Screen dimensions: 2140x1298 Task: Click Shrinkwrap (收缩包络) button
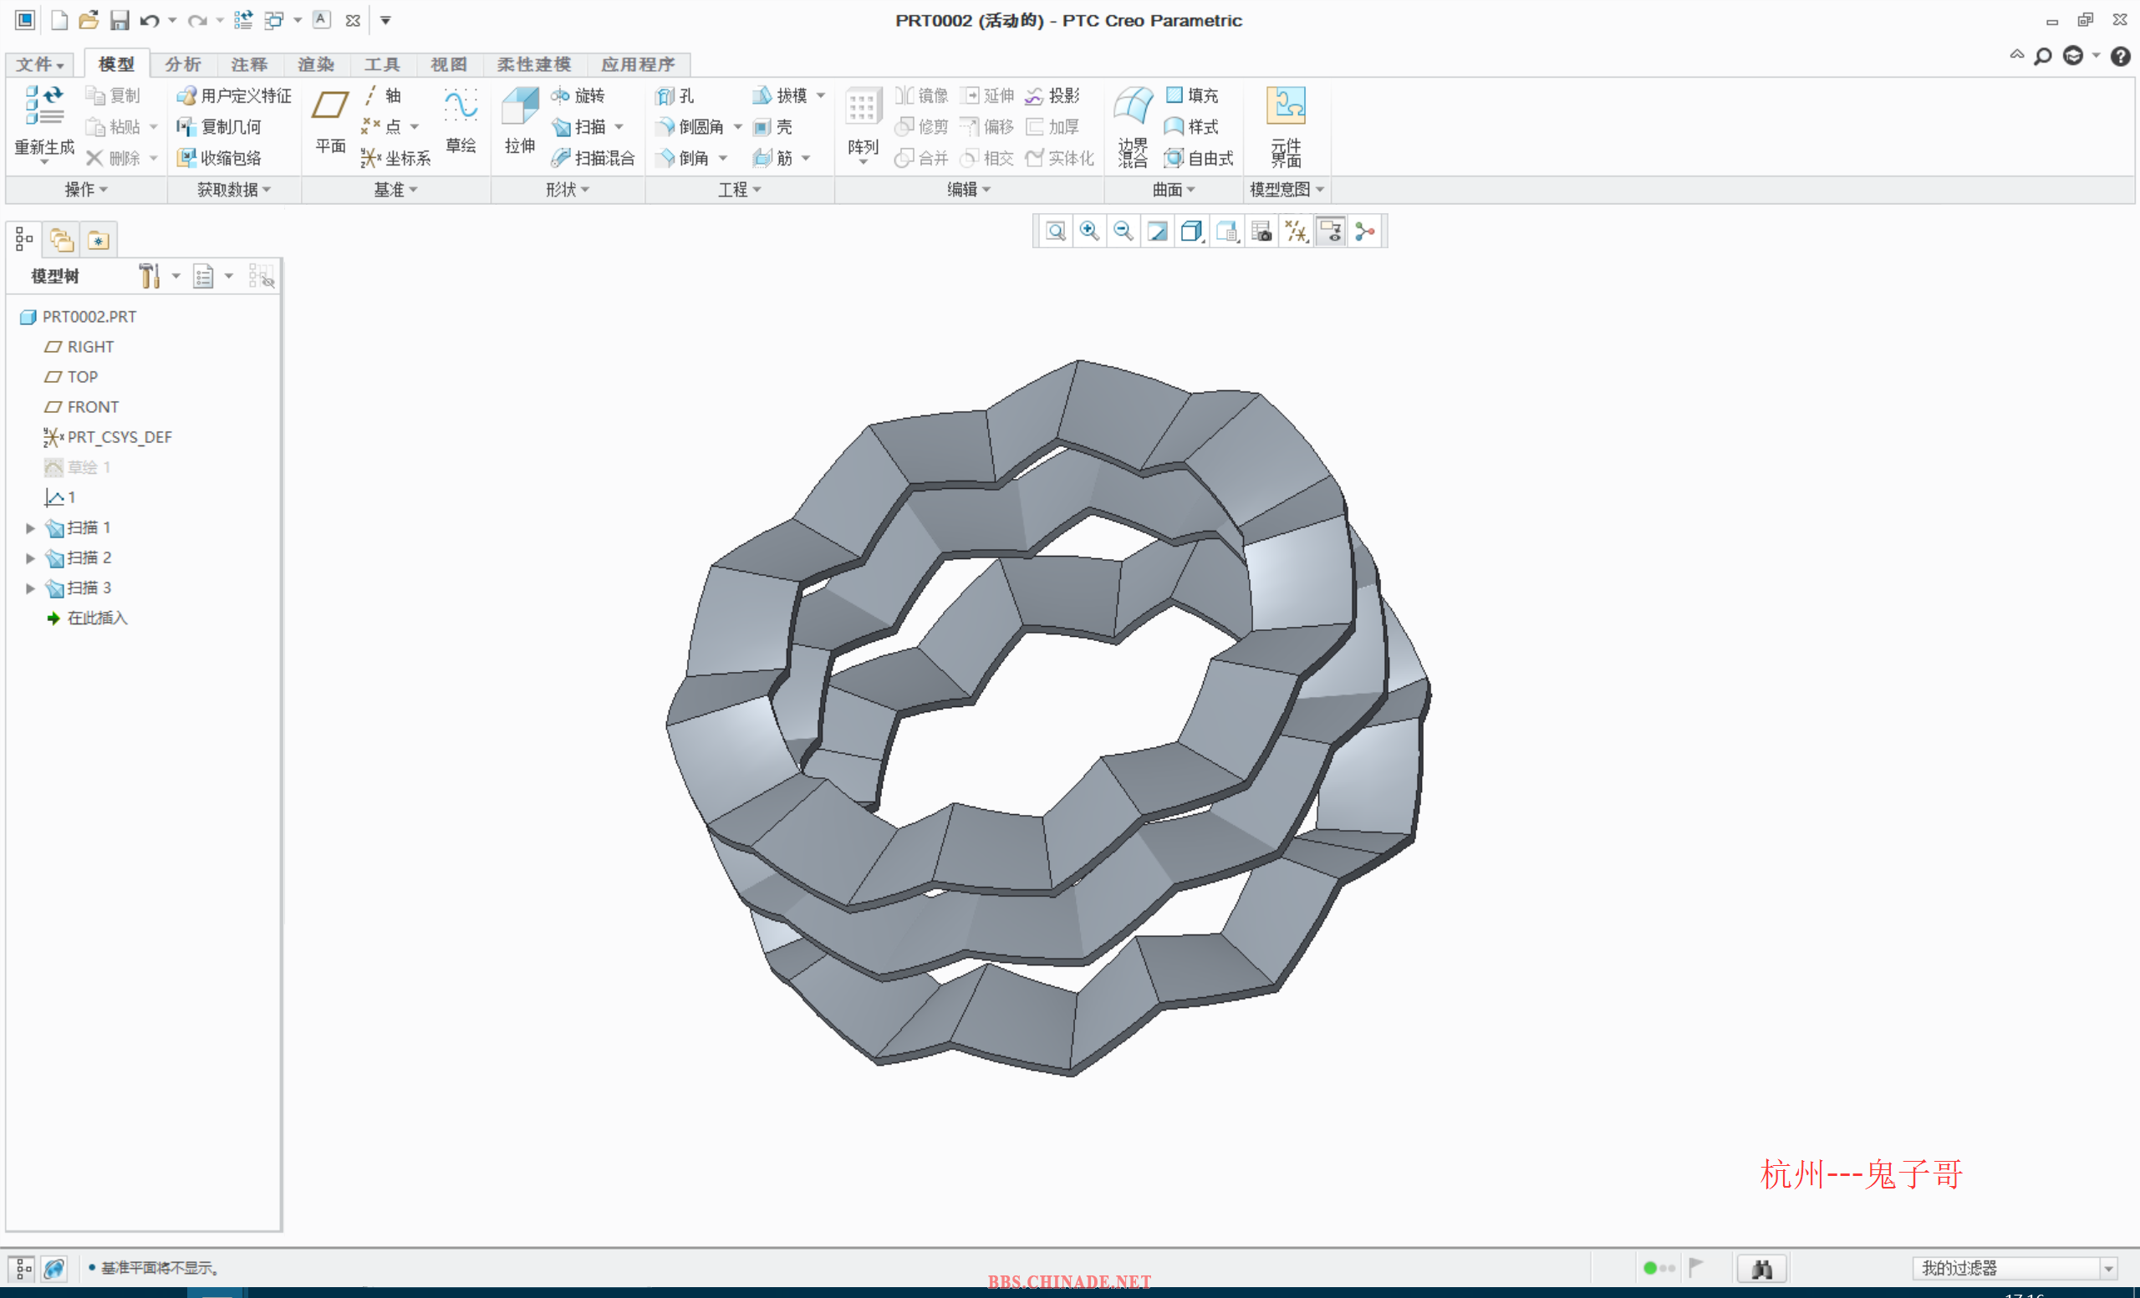click(219, 158)
